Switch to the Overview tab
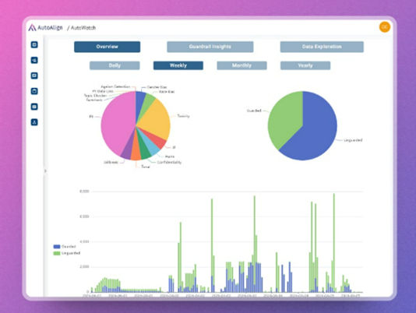 pyautogui.click(x=108, y=47)
